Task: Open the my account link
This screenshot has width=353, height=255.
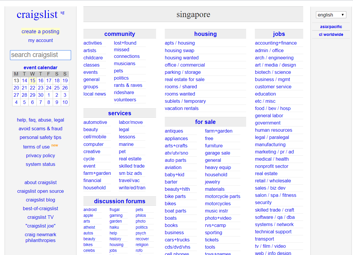Action: [41, 40]
